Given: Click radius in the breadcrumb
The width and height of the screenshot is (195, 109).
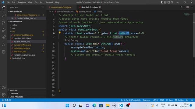Looking at the screenshot, I should tap(99, 12).
